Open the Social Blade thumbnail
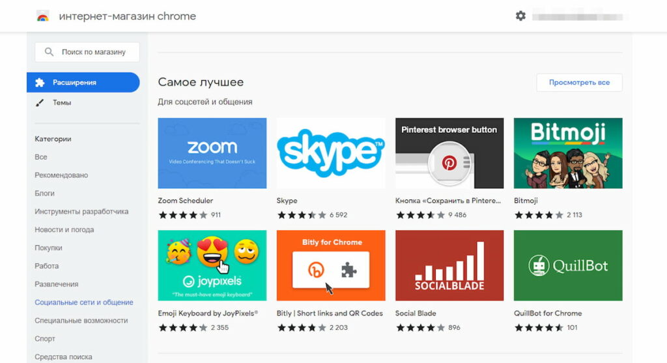The image size is (667, 363). (449, 265)
